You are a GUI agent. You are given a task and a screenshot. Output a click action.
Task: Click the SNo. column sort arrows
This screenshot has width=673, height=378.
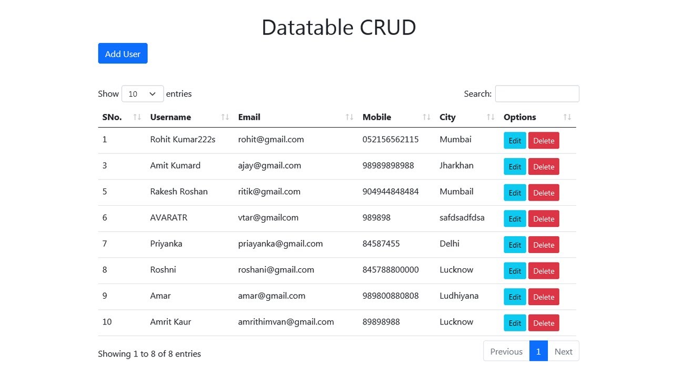[137, 117]
